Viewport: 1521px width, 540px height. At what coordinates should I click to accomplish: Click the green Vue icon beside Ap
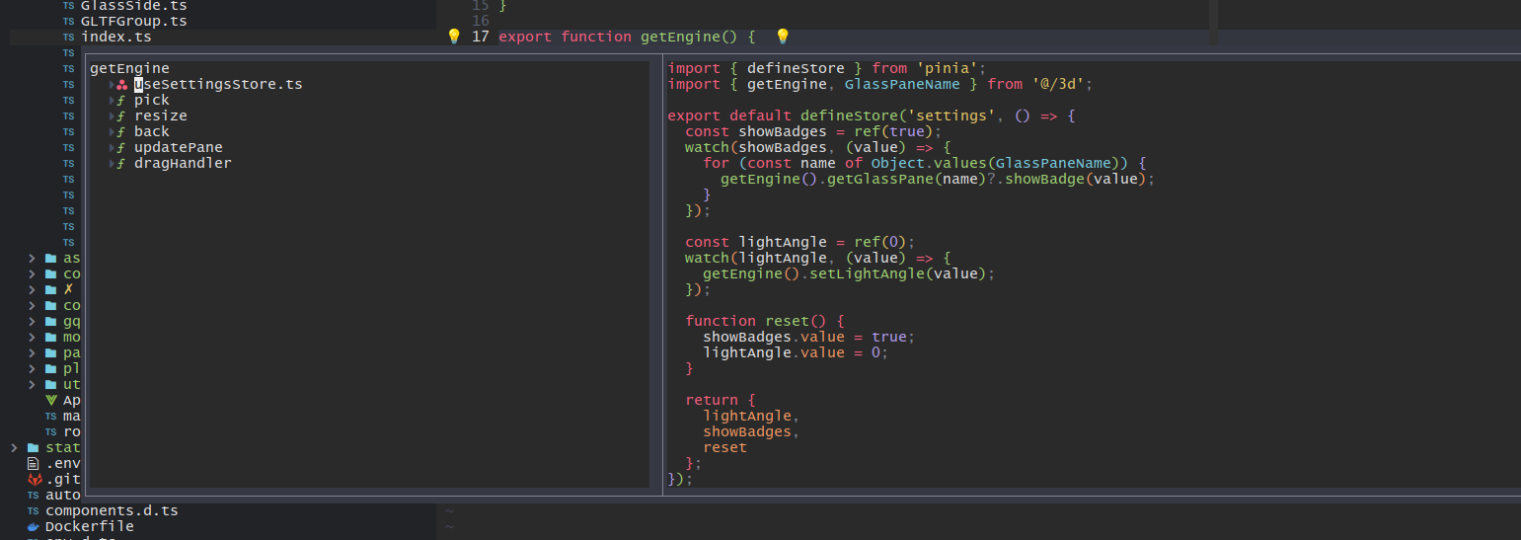click(x=51, y=400)
